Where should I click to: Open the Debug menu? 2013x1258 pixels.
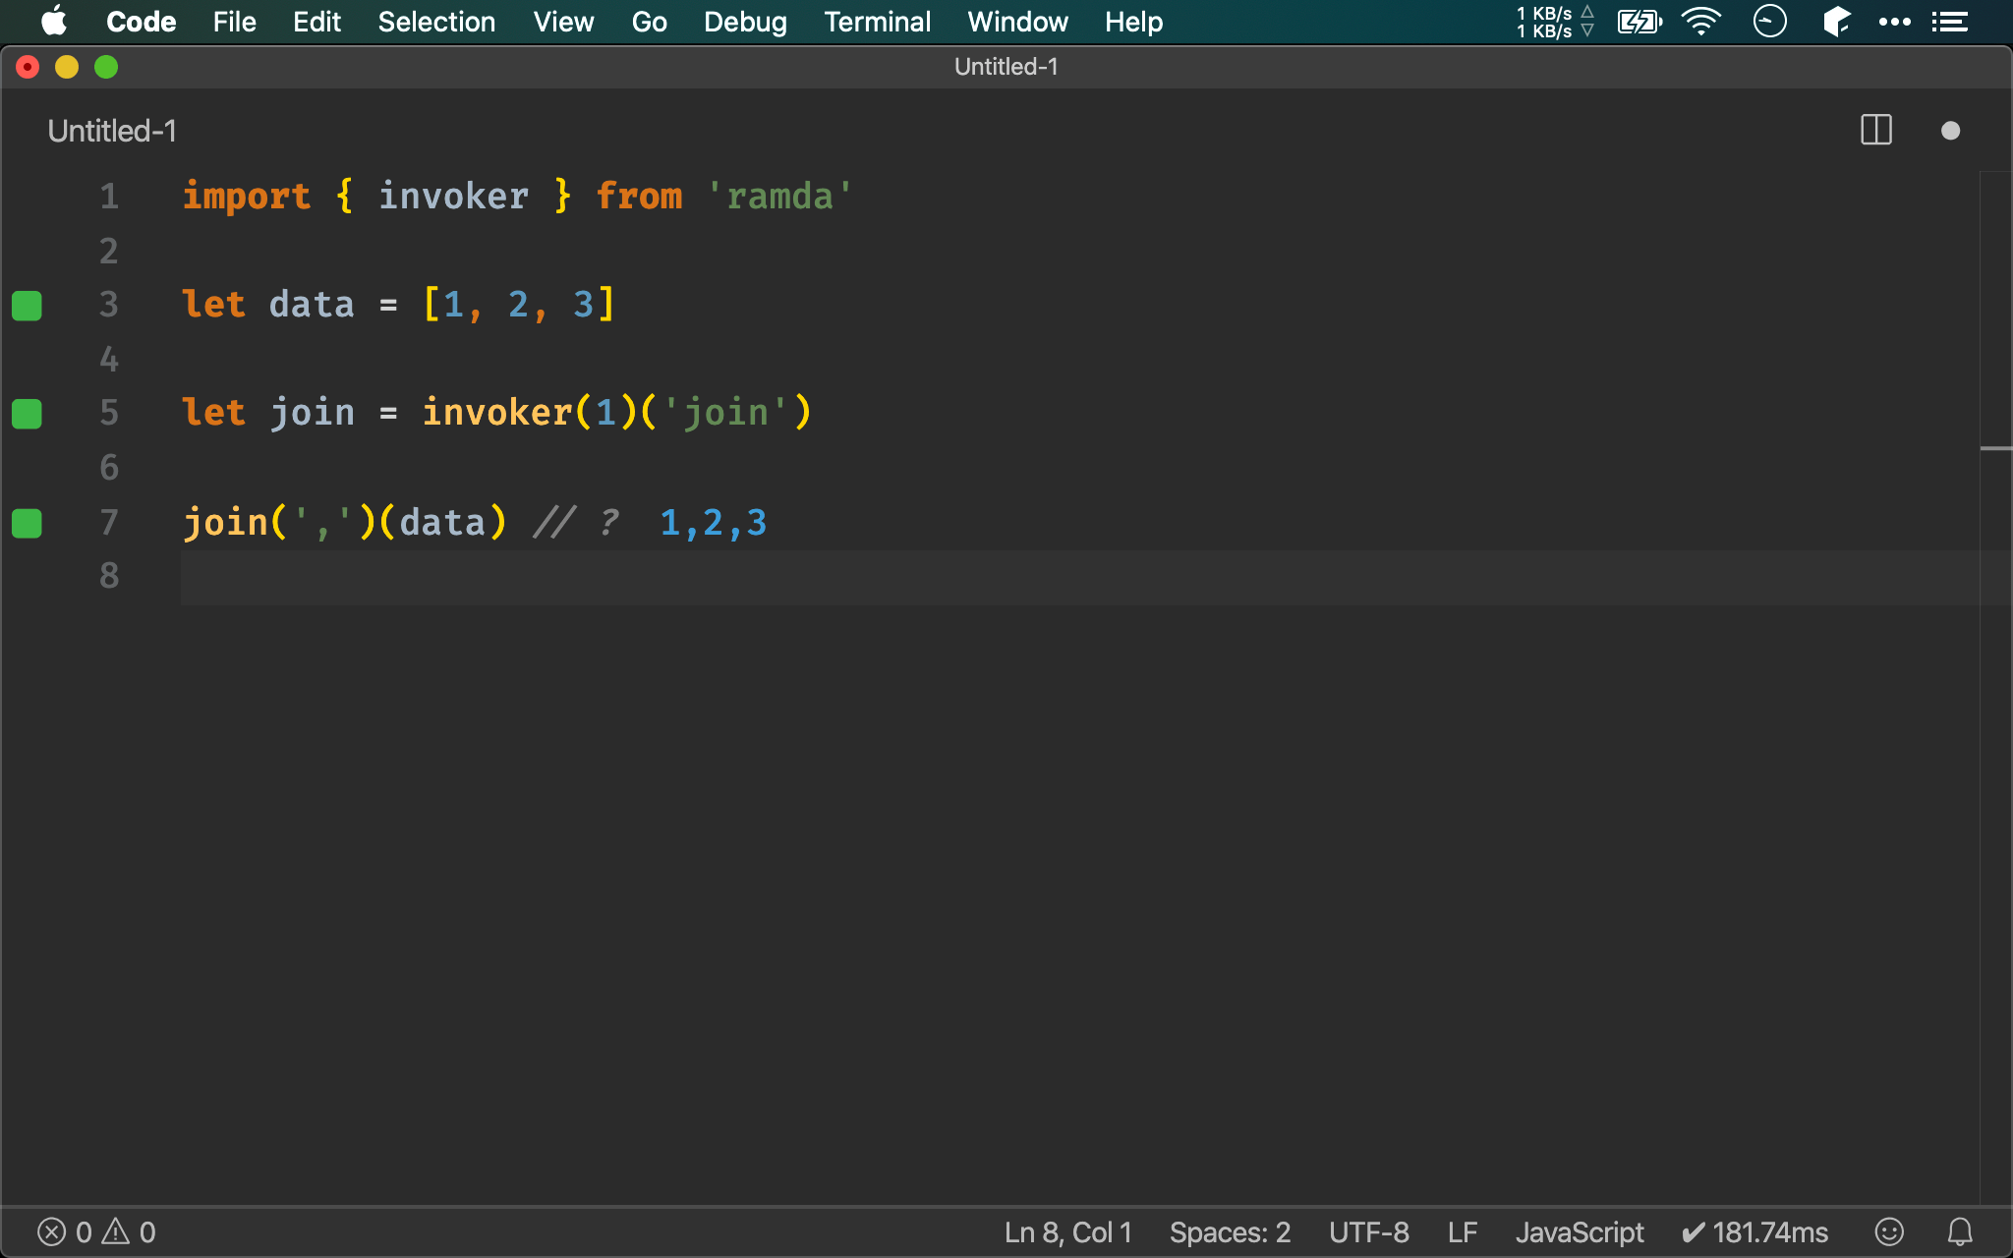742,22
